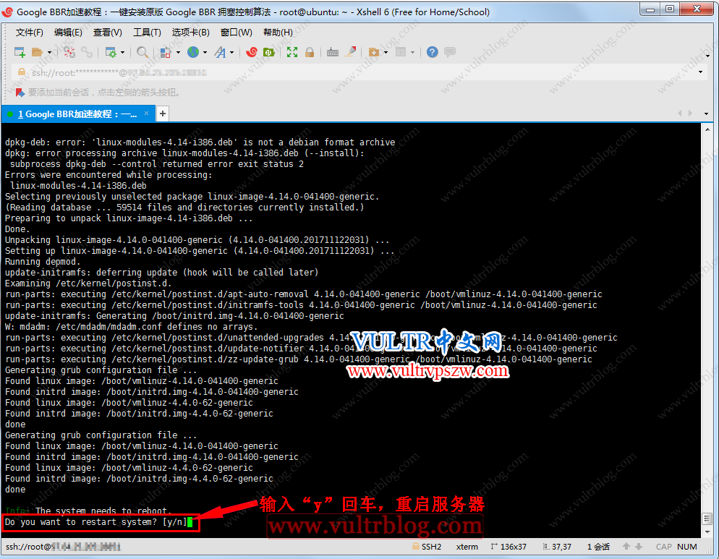The height and width of the screenshot is (559, 719).
Task: Click the ssh://root address bar field
Action: click(x=357, y=72)
